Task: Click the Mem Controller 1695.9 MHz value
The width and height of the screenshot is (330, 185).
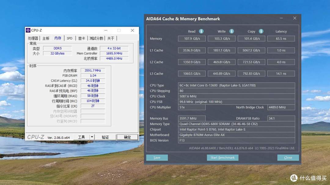Action: point(114,54)
